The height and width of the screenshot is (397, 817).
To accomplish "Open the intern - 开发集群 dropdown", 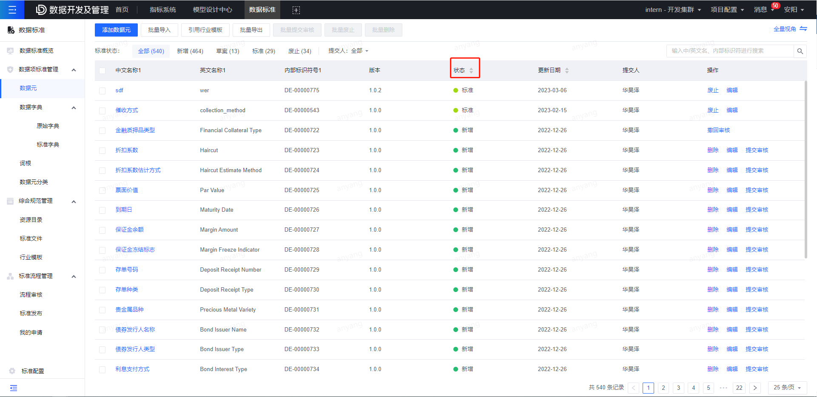I will [x=673, y=9].
